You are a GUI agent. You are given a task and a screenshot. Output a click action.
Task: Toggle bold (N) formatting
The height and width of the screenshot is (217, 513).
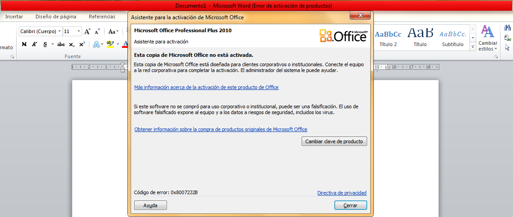(x=24, y=44)
